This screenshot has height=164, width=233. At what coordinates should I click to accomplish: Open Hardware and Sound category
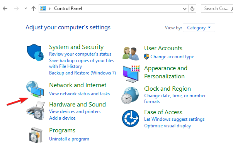coord(77,105)
